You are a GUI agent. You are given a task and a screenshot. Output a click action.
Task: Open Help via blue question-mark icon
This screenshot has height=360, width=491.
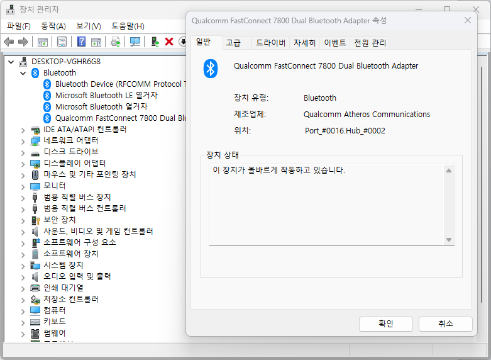point(81,42)
